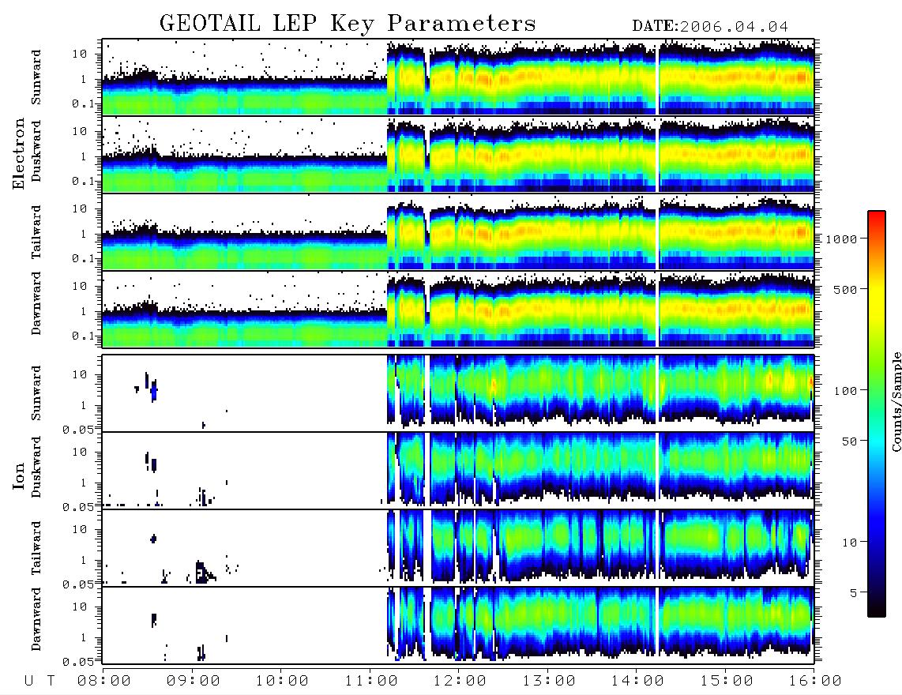The image size is (902, 695).
Task: Click the rainbow Counts/Sample color scale bar
Action: [877, 415]
